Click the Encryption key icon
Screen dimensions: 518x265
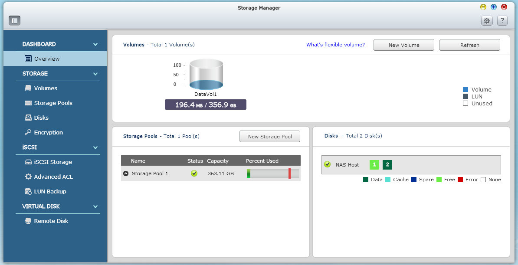tap(28, 133)
